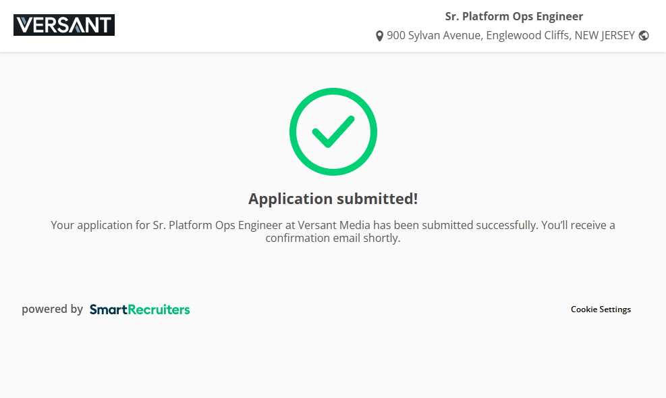Click the "powered by" footer label
This screenshot has height=398, width=666.
pos(52,309)
